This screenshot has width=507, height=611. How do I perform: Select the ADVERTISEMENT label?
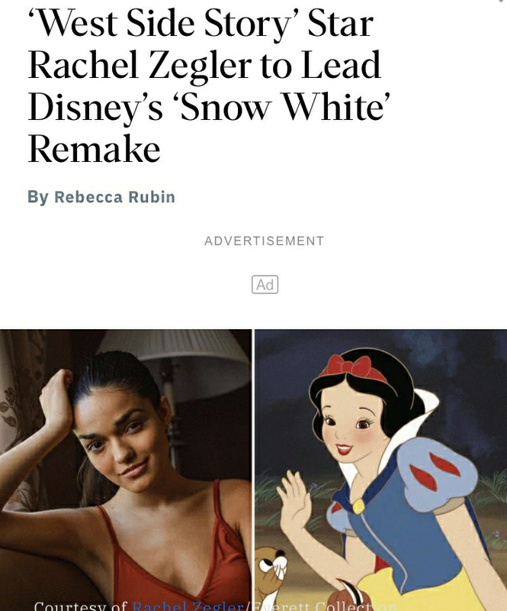pos(265,241)
